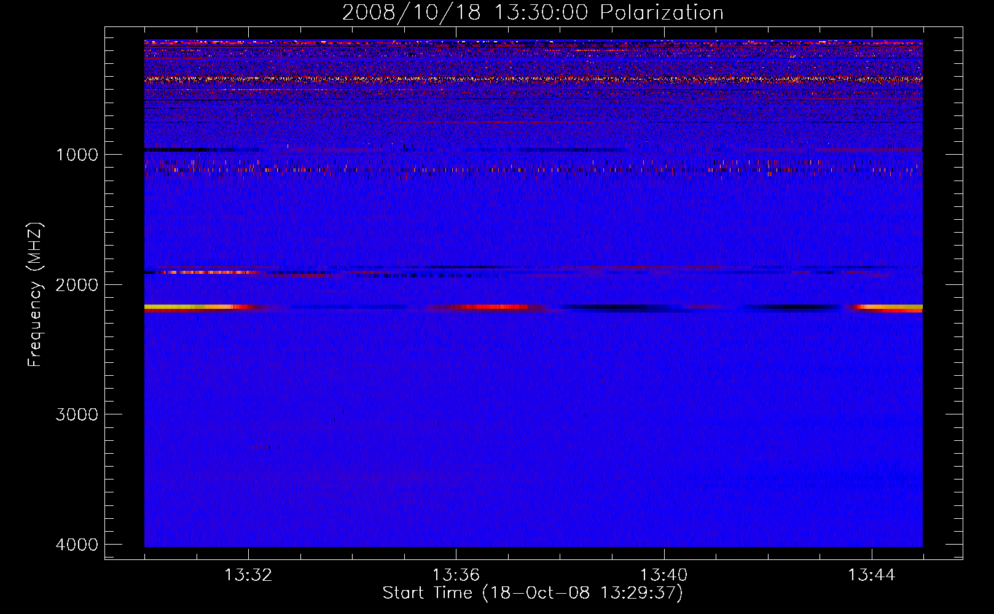Click the 13:36 time tick label
The height and width of the screenshot is (614, 994).
tap(456, 575)
